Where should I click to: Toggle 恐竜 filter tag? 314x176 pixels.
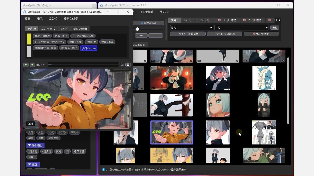(x=41, y=138)
